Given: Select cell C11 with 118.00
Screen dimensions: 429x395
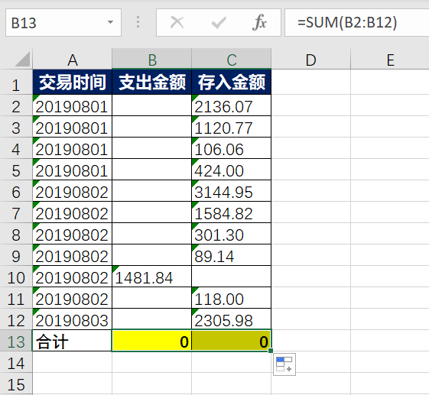Looking at the screenshot, I should 232,298.
